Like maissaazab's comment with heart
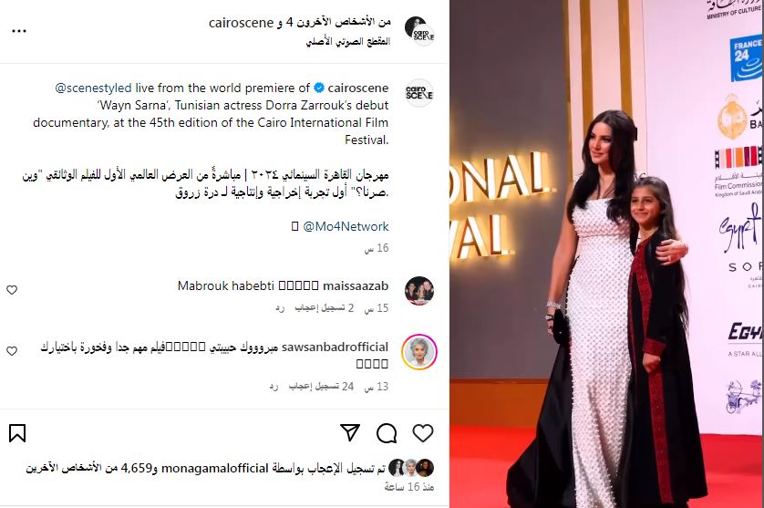Image resolution: width=764 pixels, height=508 pixels. click(x=12, y=290)
